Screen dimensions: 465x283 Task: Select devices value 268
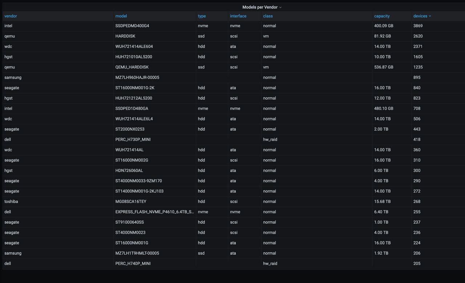417,202
